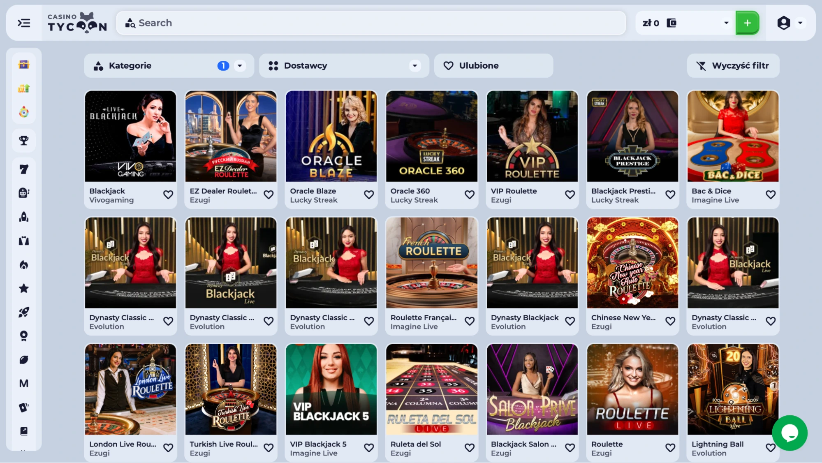Favorite the Blackjack Prestige game
The image size is (822, 463).
pyautogui.click(x=670, y=194)
